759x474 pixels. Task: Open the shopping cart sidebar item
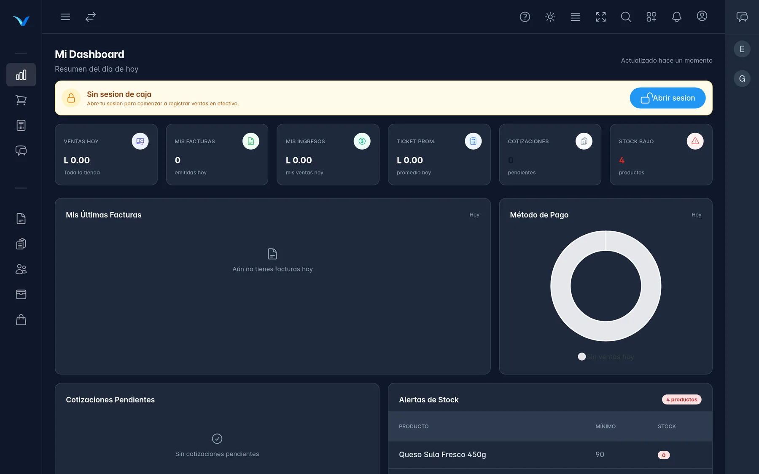21,100
